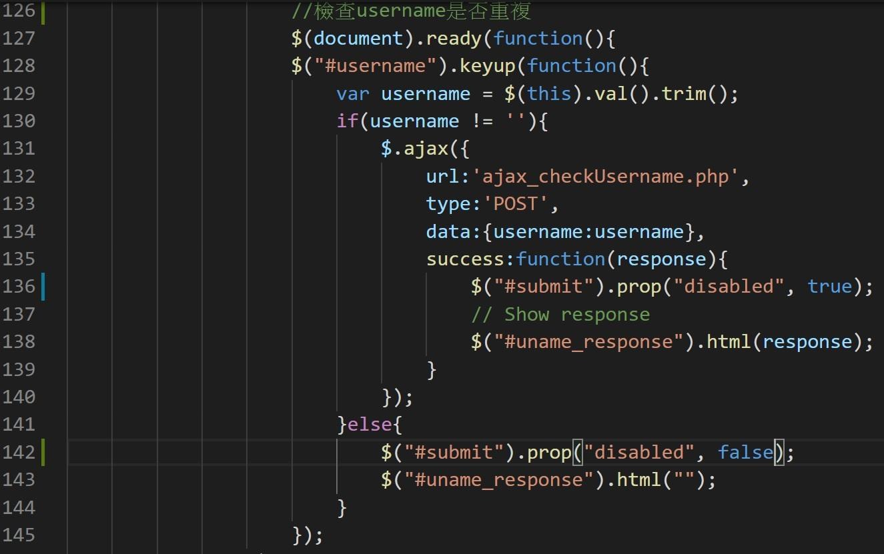The width and height of the screenshot is (884, 554).
Task: Click the word 'true' on line 136
Action: point(829,287)
